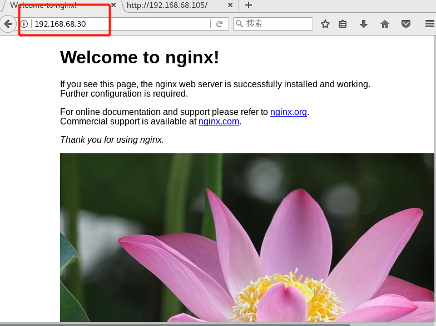The width and height of the screenshot is (436, 326).
Task: Click the Further configuration is required. text
Action: tap(124, 93)
